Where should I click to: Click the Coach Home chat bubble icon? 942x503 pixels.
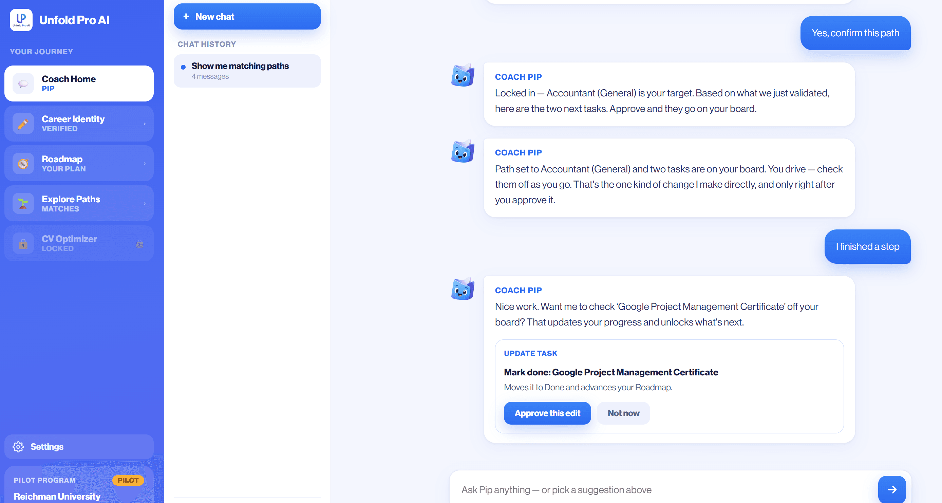pyautogui.click(x=23, y=84)
